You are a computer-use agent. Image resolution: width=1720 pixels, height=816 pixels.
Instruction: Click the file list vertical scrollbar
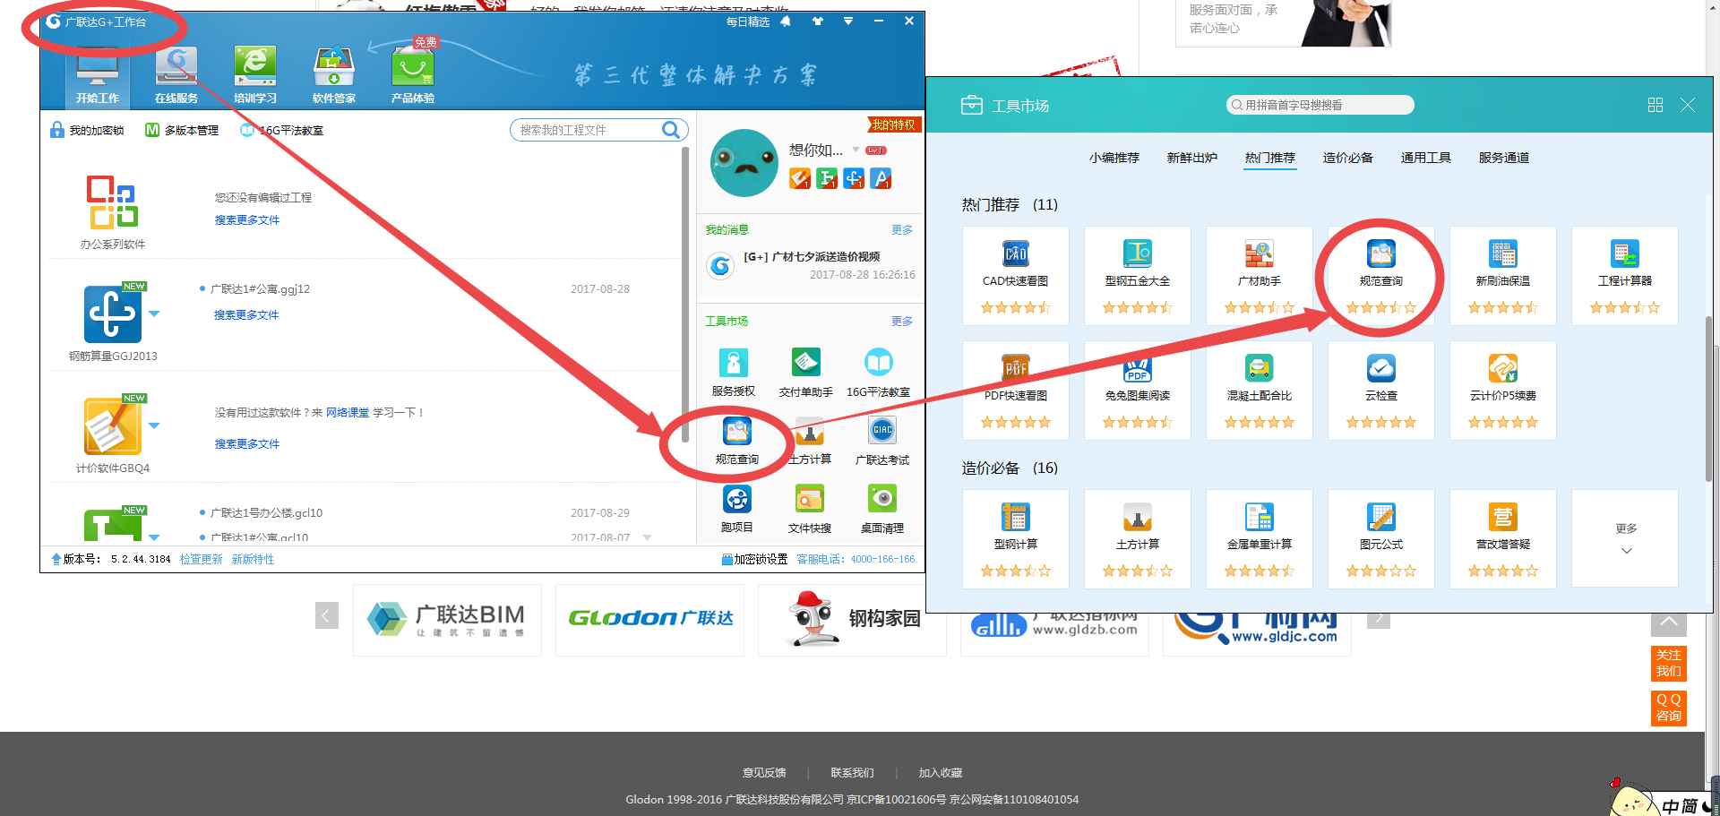tap(684, 296)
